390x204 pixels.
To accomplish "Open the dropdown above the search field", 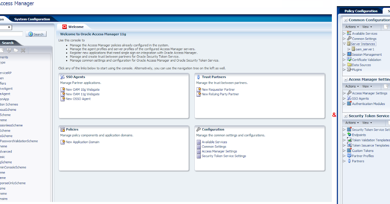I will (6, 28).
